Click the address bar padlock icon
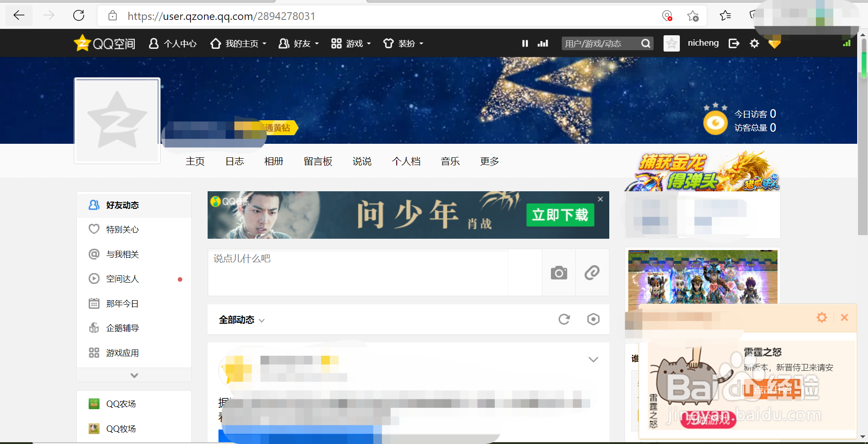 pos(113,16)
